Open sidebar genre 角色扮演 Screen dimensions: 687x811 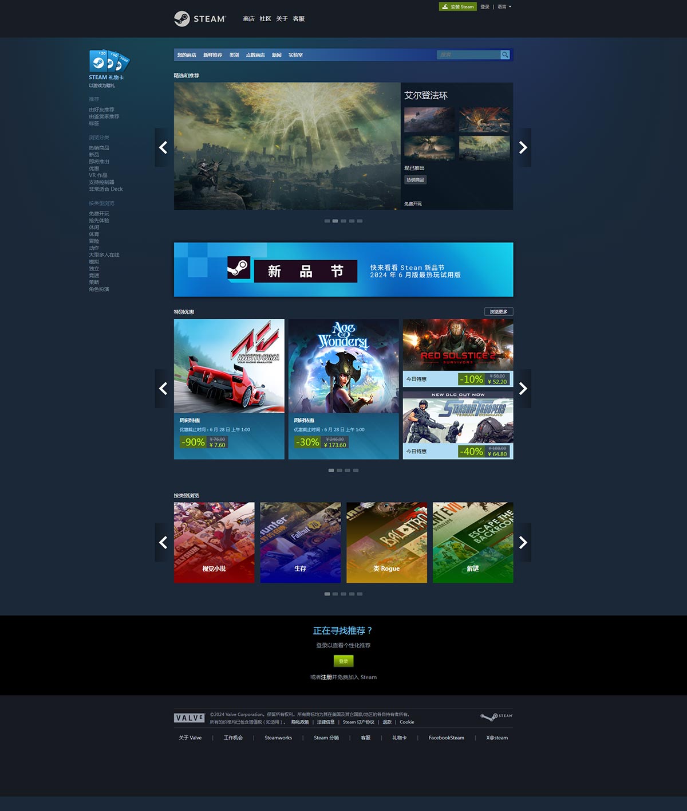(x=99, y=289)
